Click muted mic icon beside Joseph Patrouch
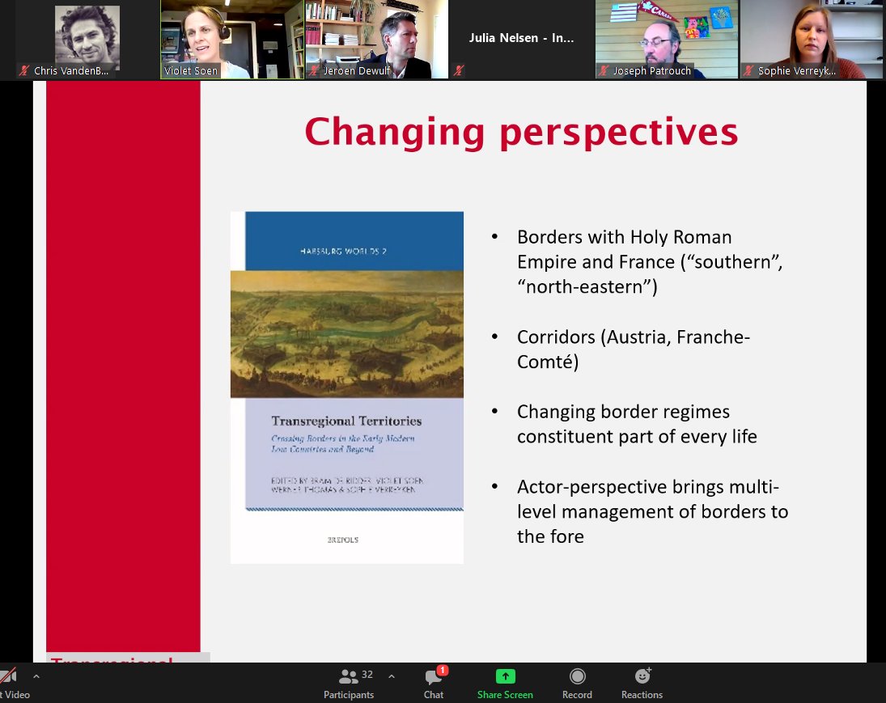This screenshot has width=886, height=703. (604, 70)
